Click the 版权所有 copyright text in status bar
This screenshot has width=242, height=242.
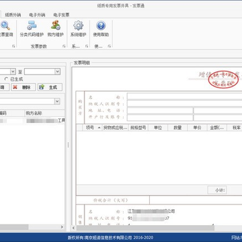click(x=110, y=237)
